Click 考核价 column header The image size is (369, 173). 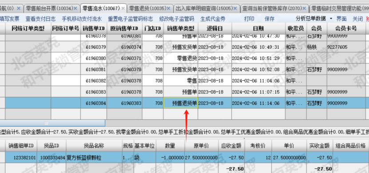[258, 146]
